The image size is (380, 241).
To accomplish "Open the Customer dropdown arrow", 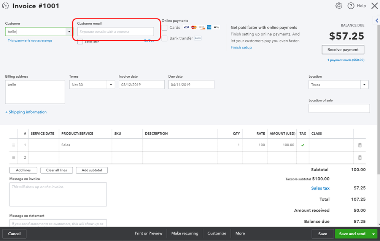I will click(x=69, y=31).
